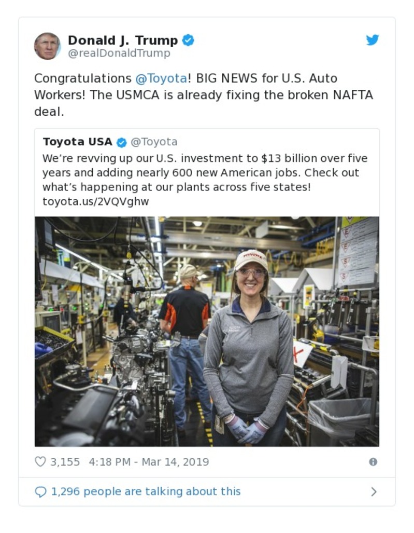Click the blue speech bubble reply icon
This screenshot has height=533, width=414.
click(x=40, y=491)
